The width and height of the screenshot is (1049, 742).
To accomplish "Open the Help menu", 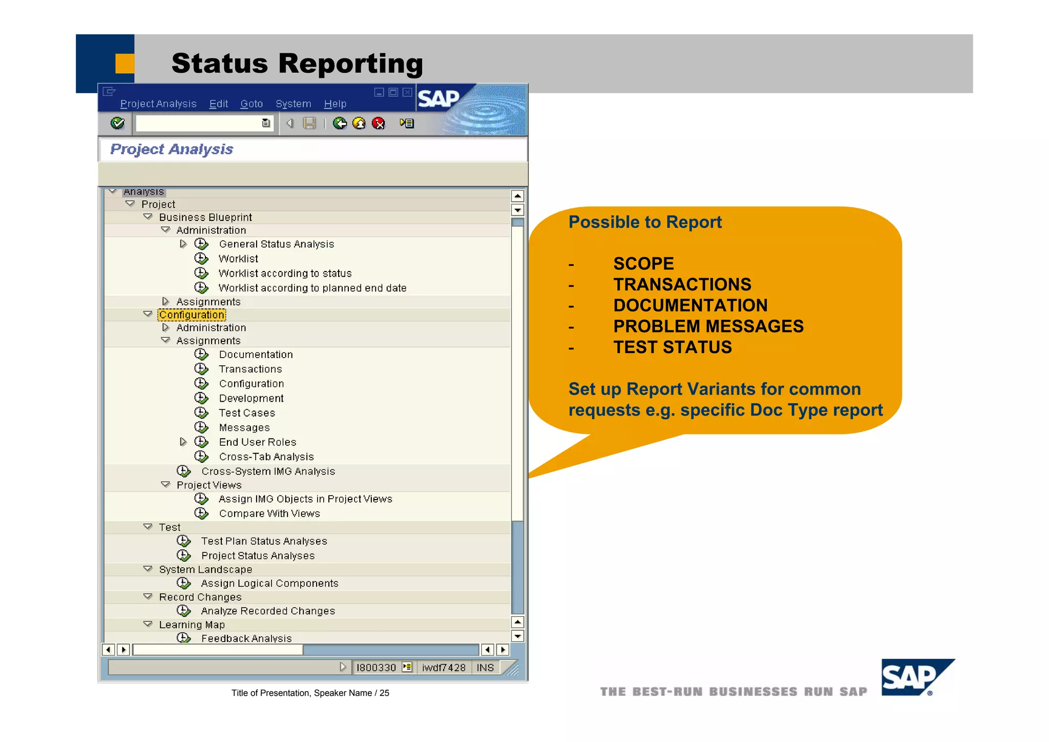I will (335, 104).
